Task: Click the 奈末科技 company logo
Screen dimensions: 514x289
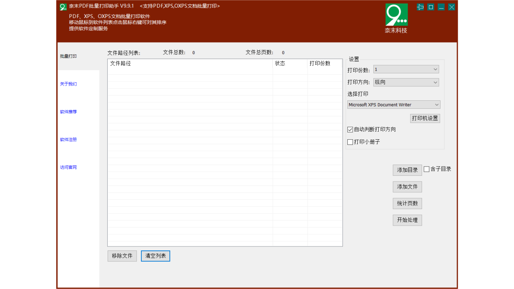Action: click(396, 18)
